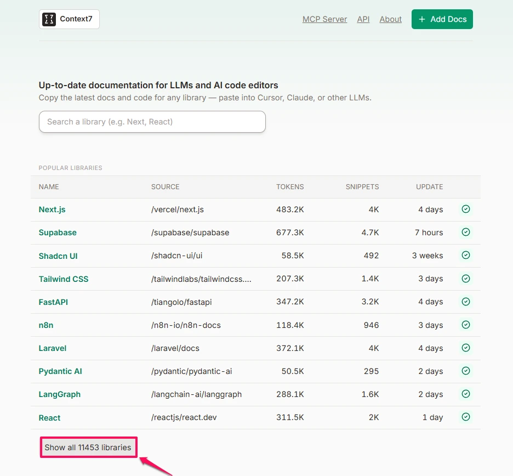Expand list with Show all 11453 libraries

[x=88, y=447]
